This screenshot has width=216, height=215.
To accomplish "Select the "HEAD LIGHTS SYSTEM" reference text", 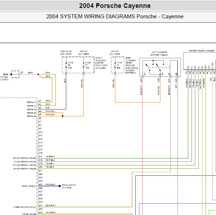I will tap(69, 186).
